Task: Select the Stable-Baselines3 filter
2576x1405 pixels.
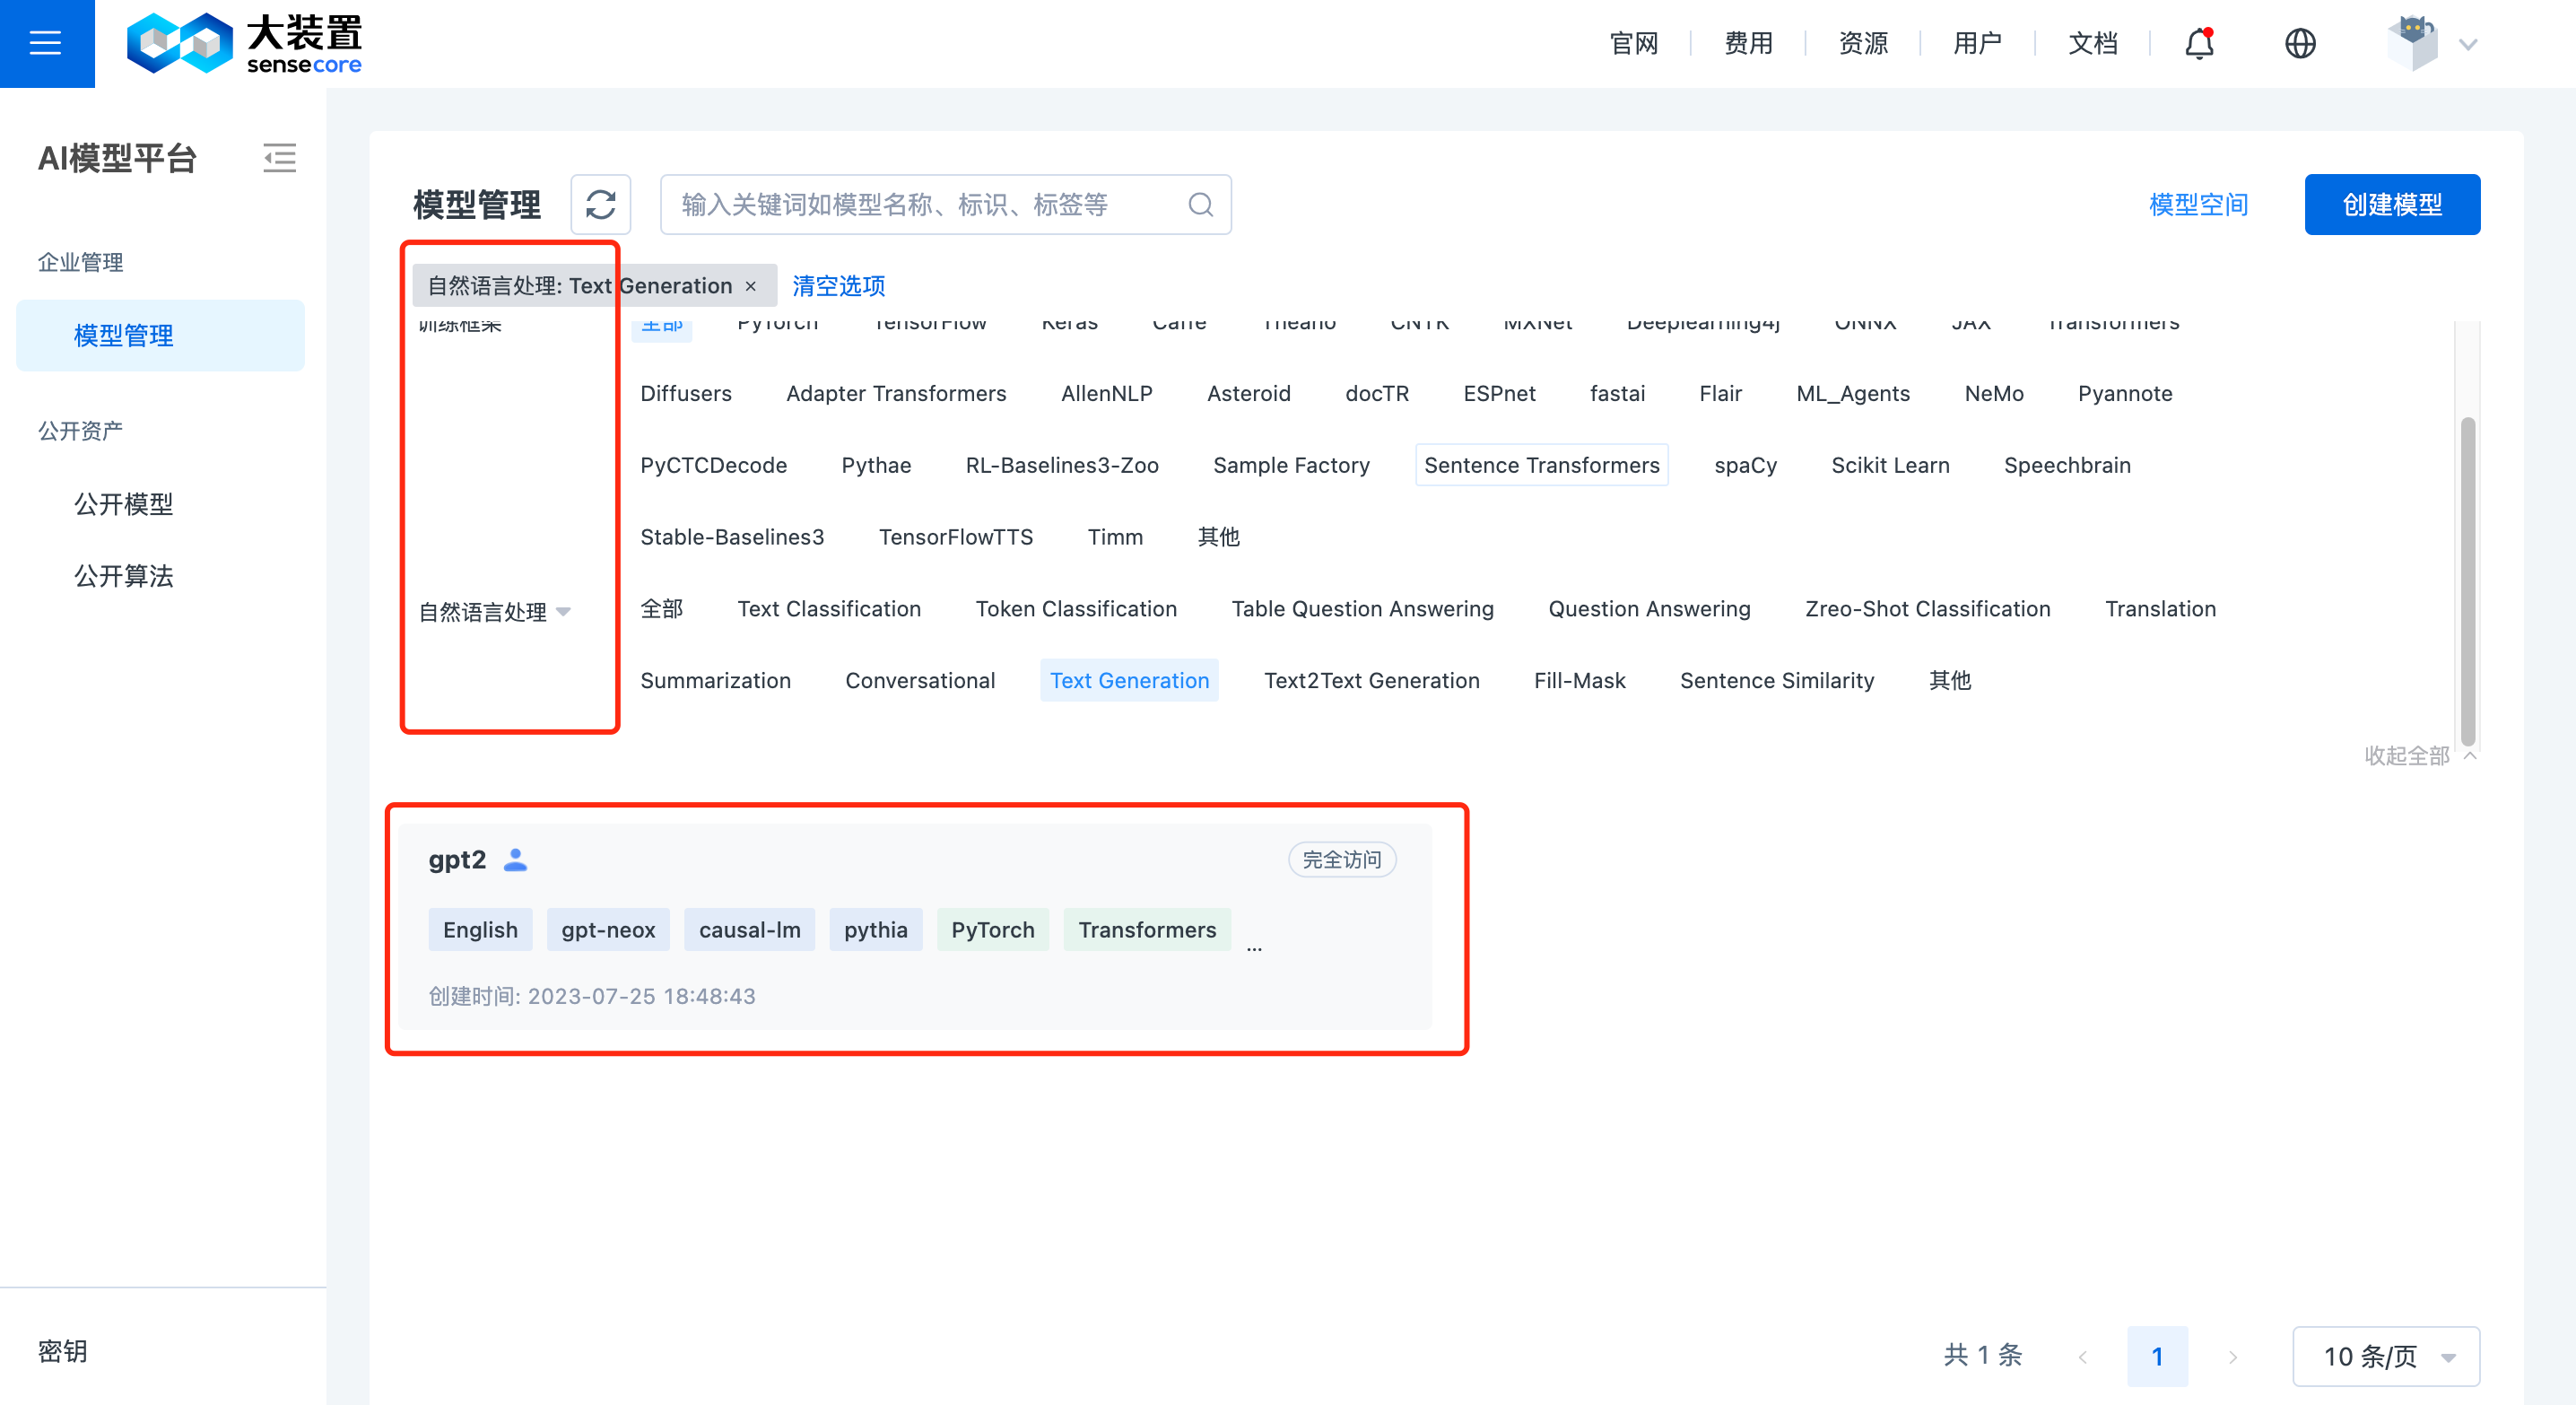Action: 732,538
